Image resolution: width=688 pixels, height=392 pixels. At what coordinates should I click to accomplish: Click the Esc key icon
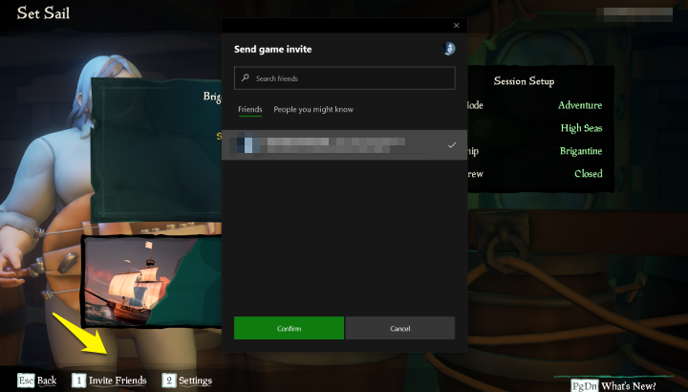click(x=26, y=381)
